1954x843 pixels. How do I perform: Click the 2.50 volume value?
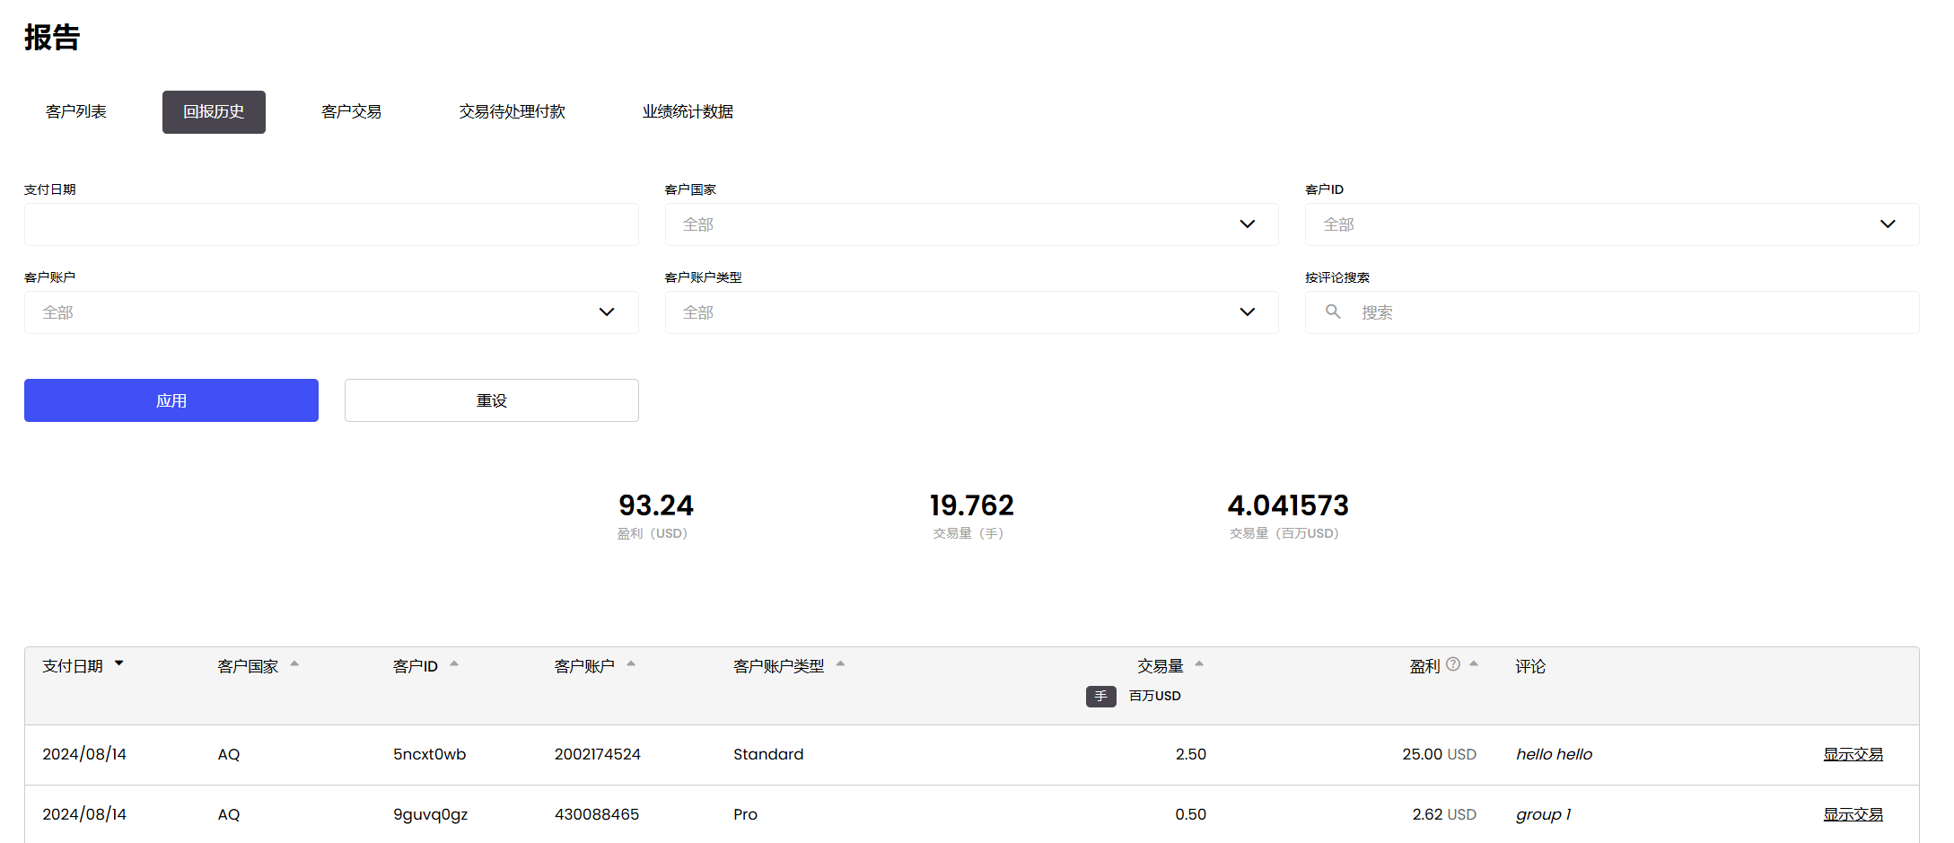point(1191,755)
